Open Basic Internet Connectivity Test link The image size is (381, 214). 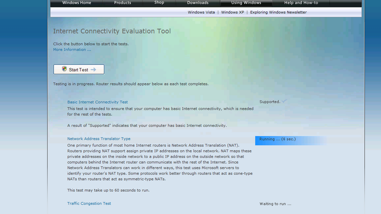[97, 102]
